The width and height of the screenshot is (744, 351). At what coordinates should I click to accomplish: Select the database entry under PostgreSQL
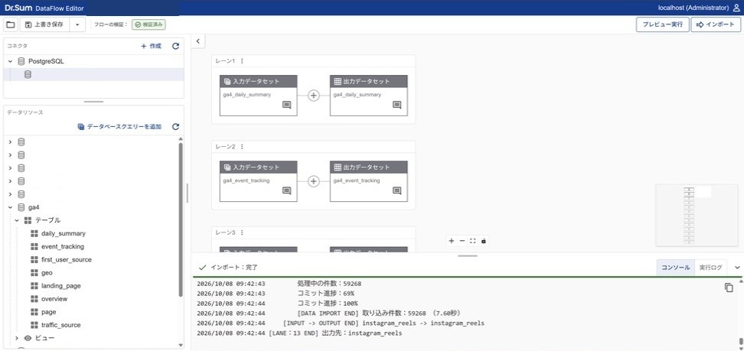pos(93,74)
